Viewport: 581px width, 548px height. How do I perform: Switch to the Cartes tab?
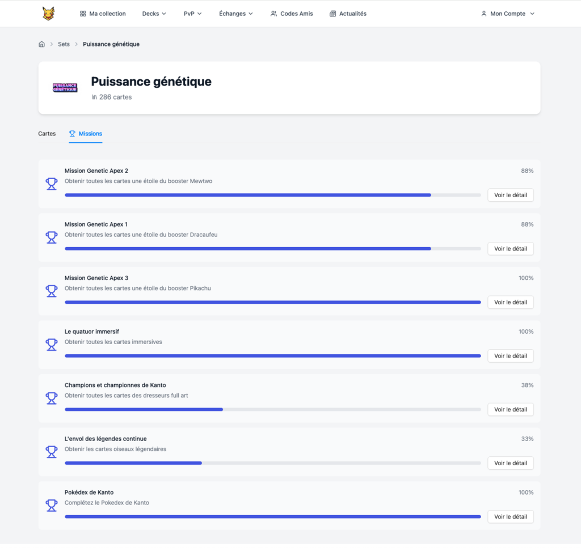(47, 134)
